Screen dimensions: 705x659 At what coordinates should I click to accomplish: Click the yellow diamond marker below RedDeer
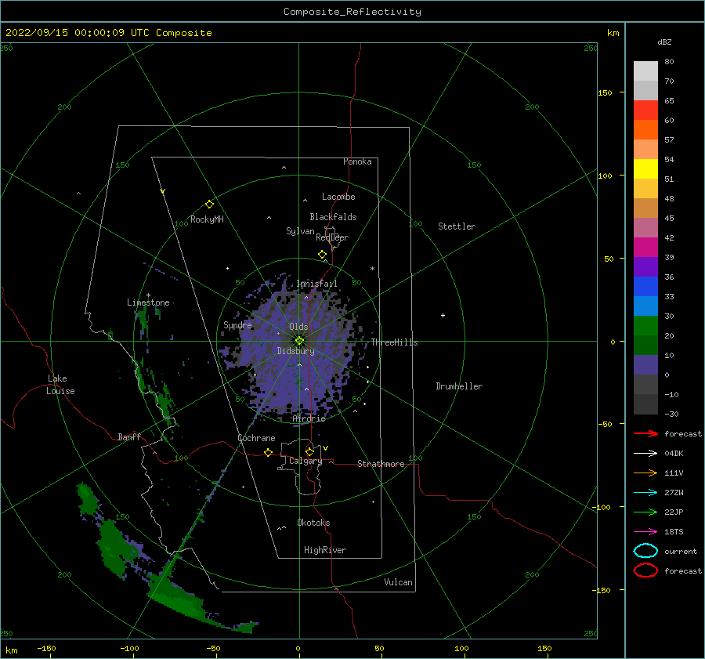point(323,255)
